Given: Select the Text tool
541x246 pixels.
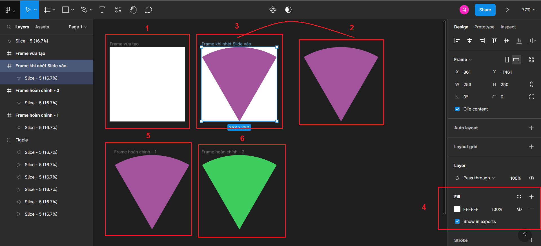Looking at the screenshot, I should click(102, 10).
